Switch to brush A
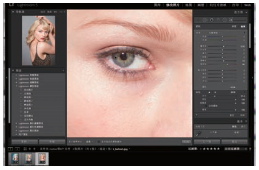Viewport: 259px width, 170px height. tap(210, 92)
